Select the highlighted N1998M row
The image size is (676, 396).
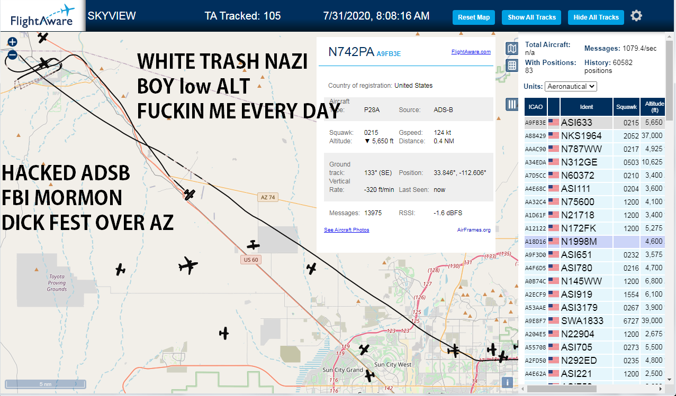pyautogui.click(x=594, y=242)
